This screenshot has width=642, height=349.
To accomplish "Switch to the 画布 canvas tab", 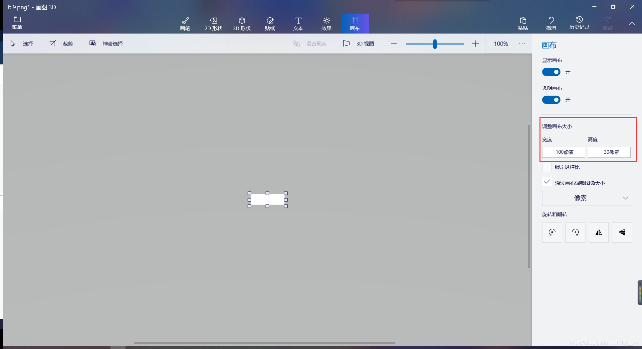I will [x=355, y=24].
